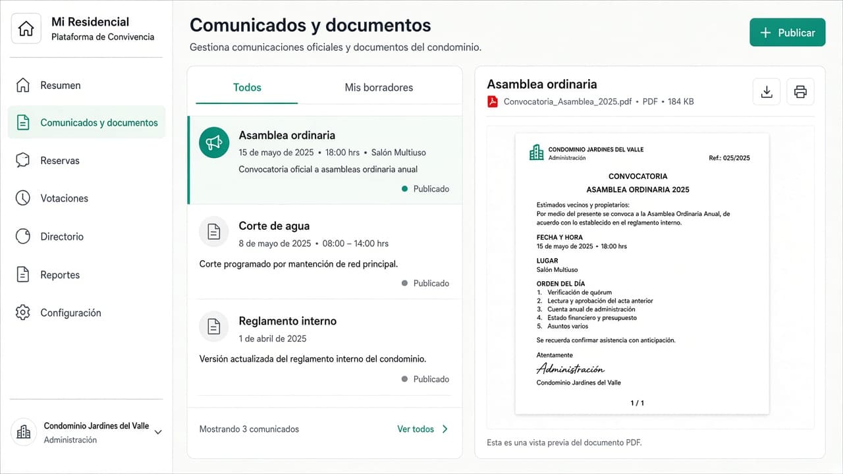Go to Resumen in the sidebar

[x=86, y=85]
